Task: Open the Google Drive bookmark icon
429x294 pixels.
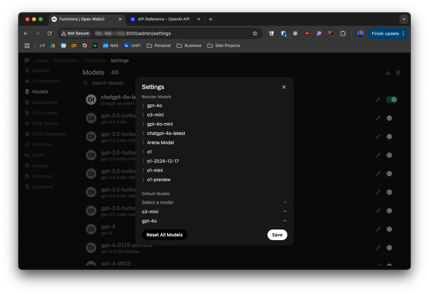Action: coord(53,46)
